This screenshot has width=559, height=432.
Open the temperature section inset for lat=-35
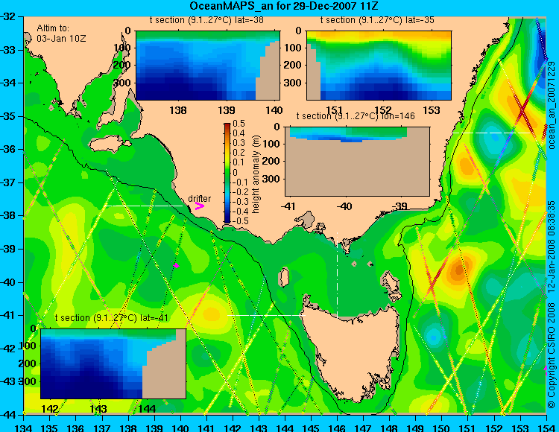[379, 66]
